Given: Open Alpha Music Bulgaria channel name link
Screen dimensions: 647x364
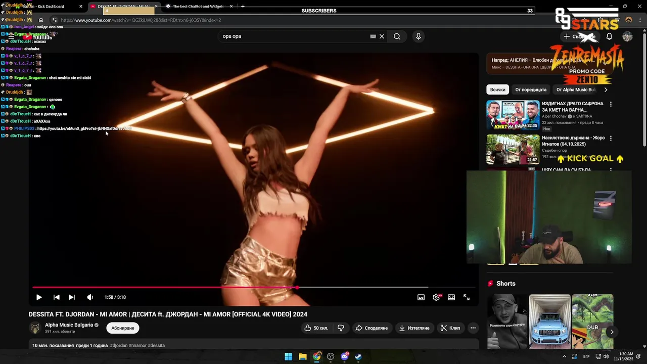Looking at the screenshot, I should [x=69, y=325].
